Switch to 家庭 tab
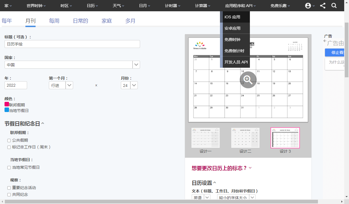The width and height of the screenshot is (349, 204). pos(107,21)
